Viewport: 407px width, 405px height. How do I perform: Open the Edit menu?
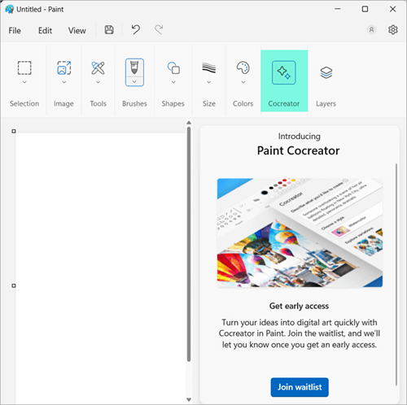click(45, 31)
